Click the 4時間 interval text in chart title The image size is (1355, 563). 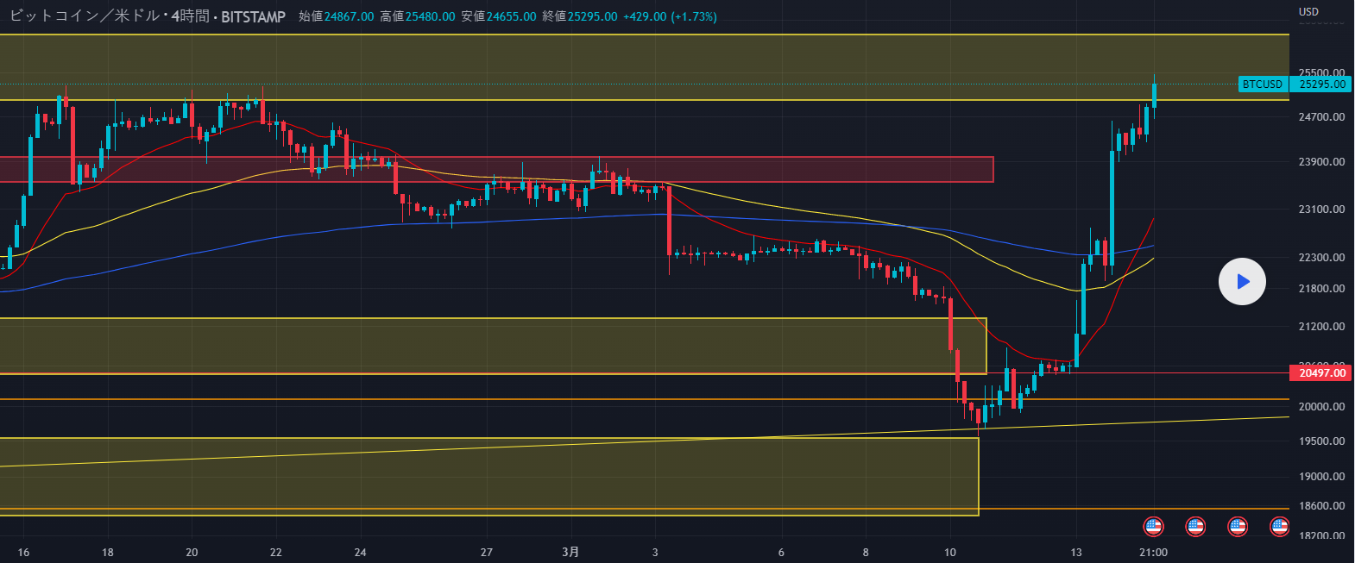[x=190, y=16]
